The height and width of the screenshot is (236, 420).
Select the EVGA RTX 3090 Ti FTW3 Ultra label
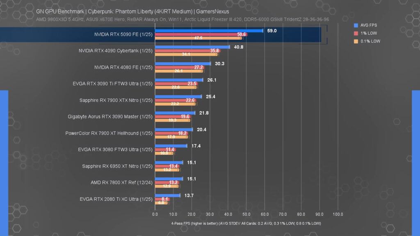(112, 84)
